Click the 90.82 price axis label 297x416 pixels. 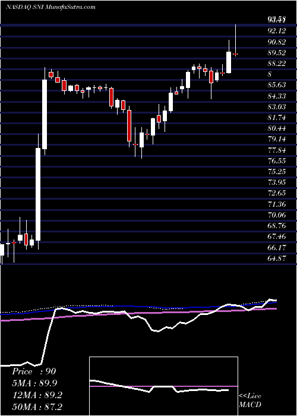point(277,42)
